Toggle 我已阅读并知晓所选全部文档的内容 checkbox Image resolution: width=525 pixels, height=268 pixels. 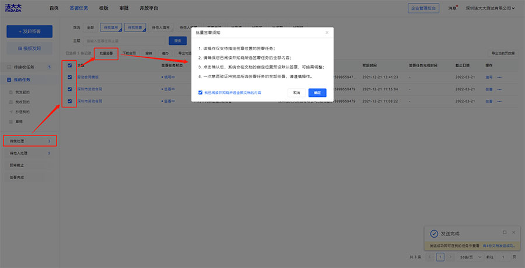pyautogui.click(x=200, y=92)
